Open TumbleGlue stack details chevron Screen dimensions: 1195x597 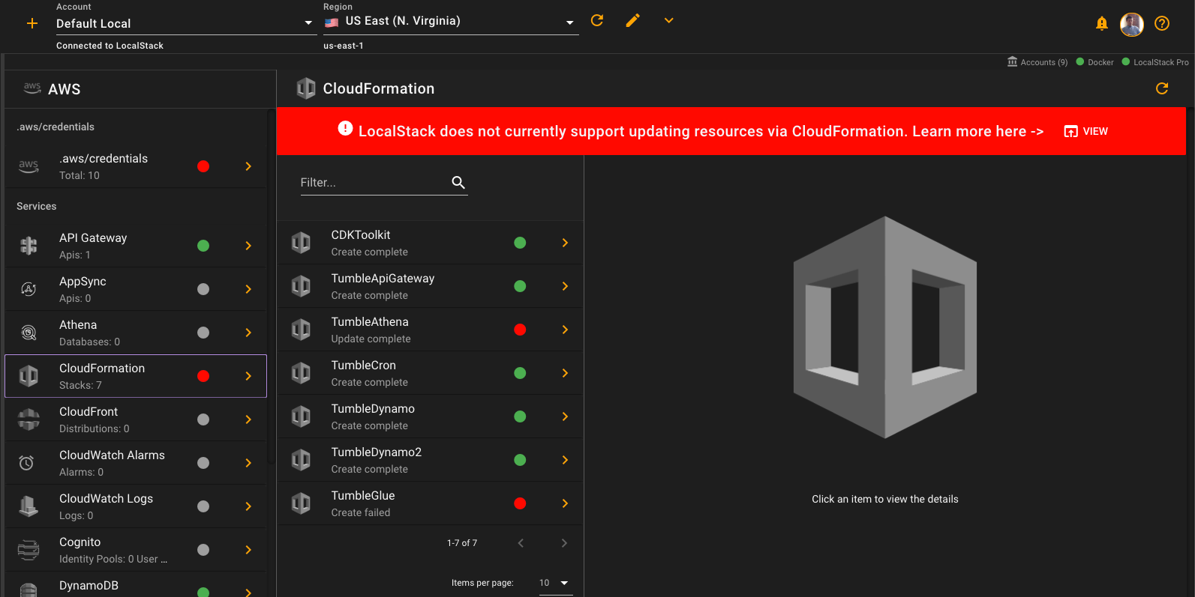click(x=565, y=503)
